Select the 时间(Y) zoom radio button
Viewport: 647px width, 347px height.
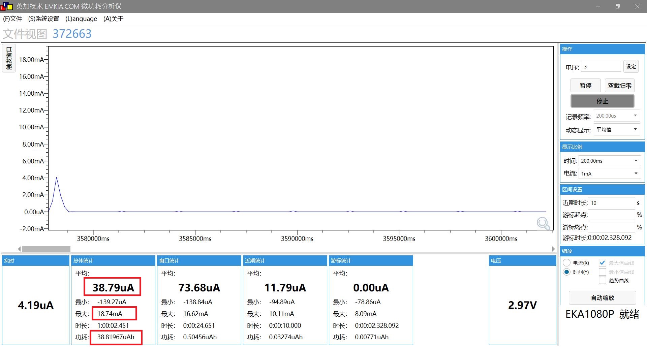[x=567, y=272]
